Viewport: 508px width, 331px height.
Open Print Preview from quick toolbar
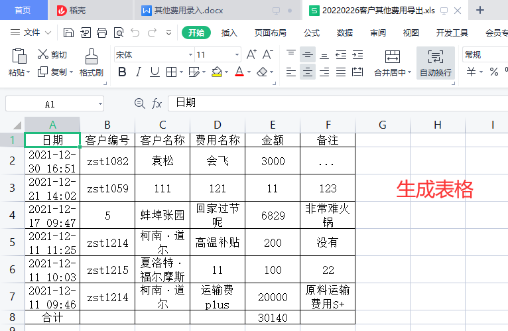click(x=119, y=33)
